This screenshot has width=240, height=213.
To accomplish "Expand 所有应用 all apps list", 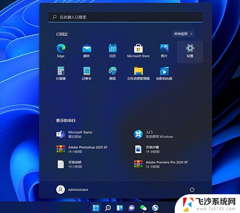I will point(183,34).
